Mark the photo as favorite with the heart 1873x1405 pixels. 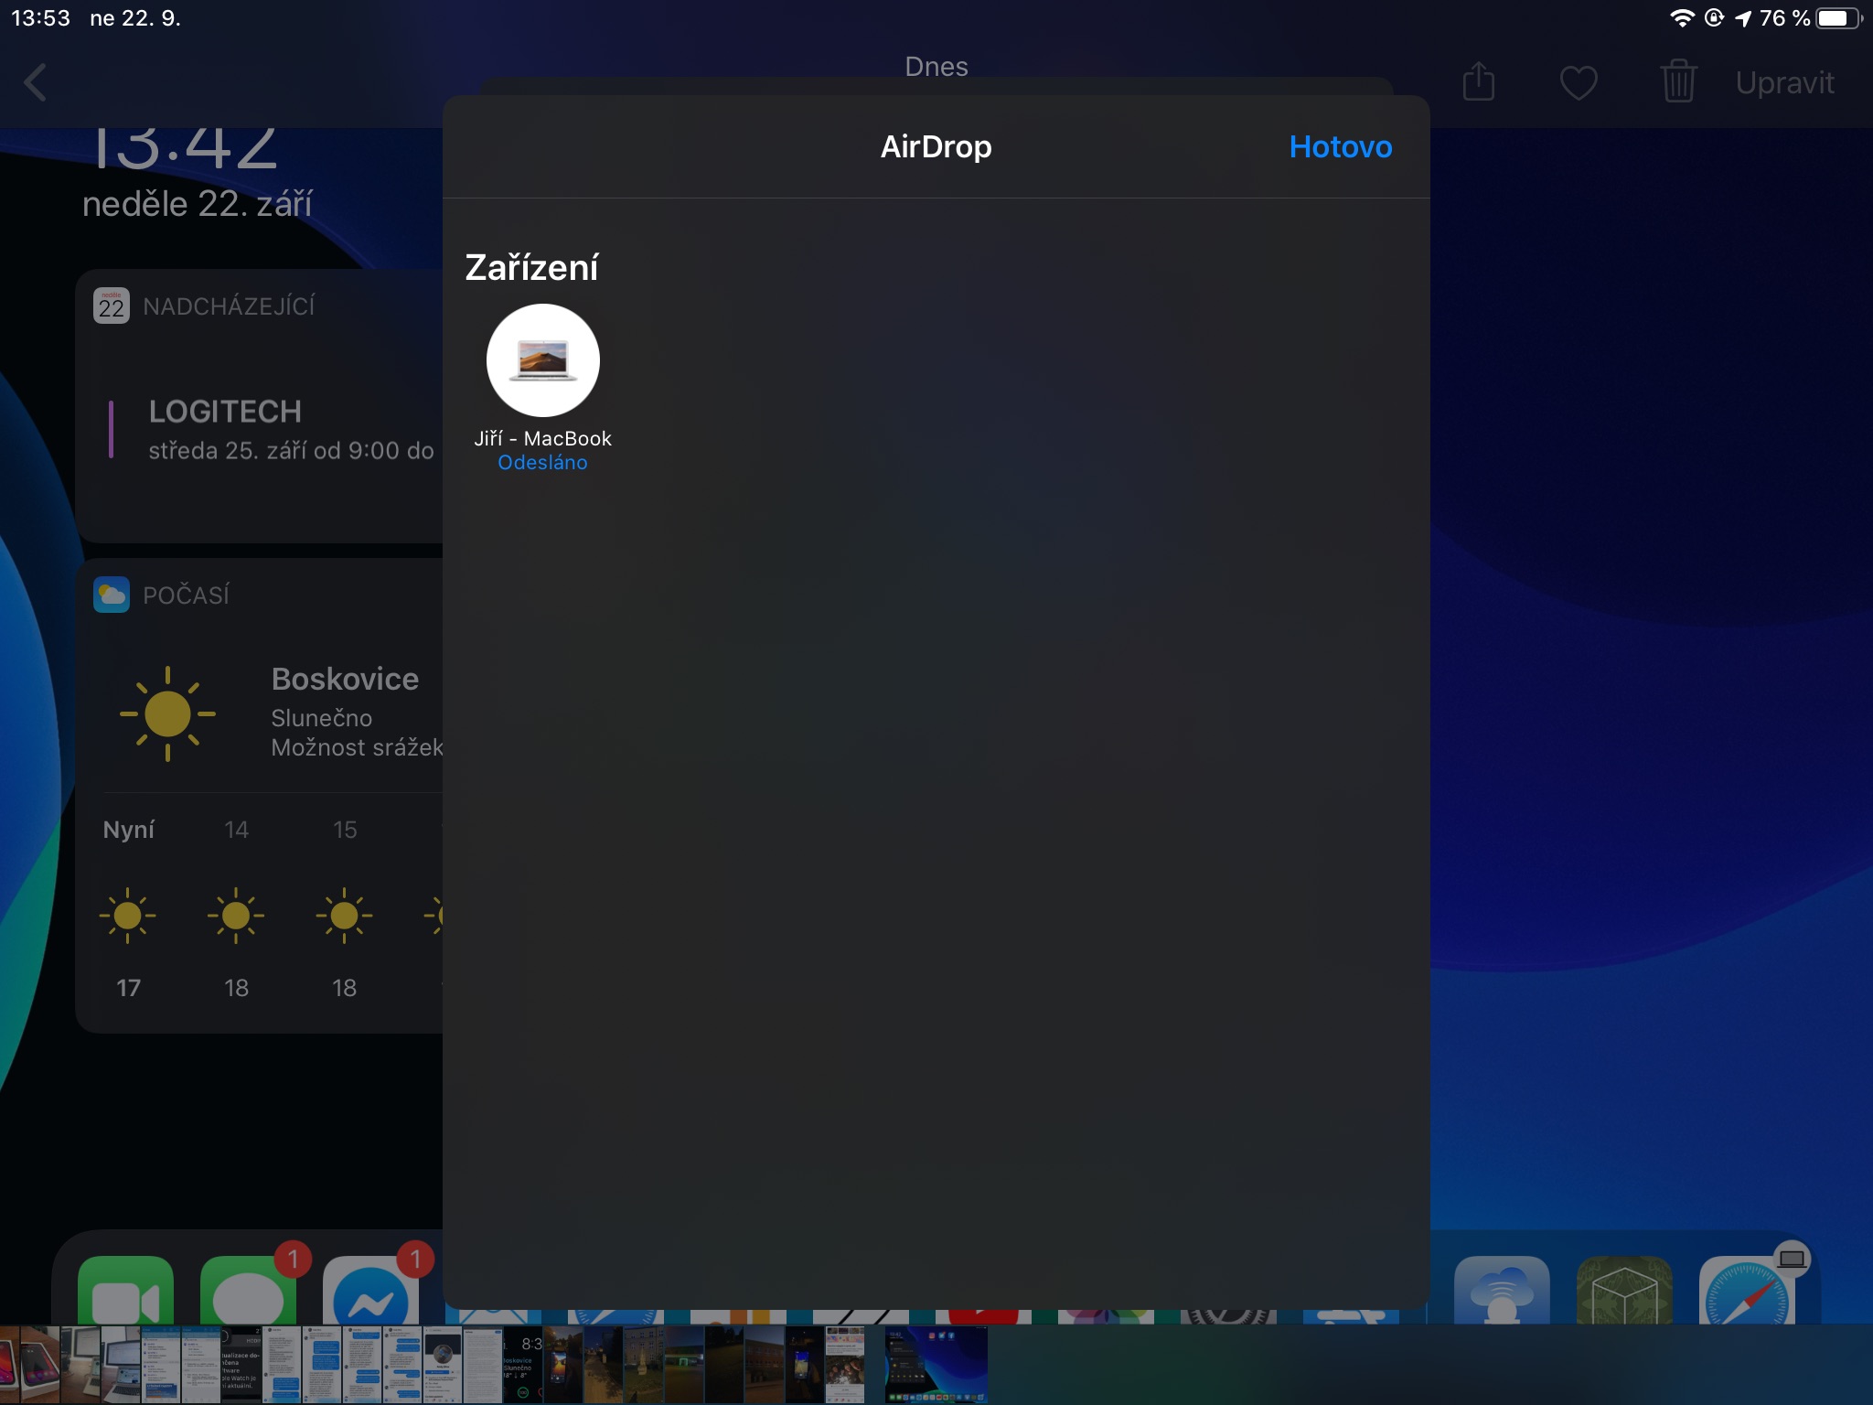coord(1579,83)
